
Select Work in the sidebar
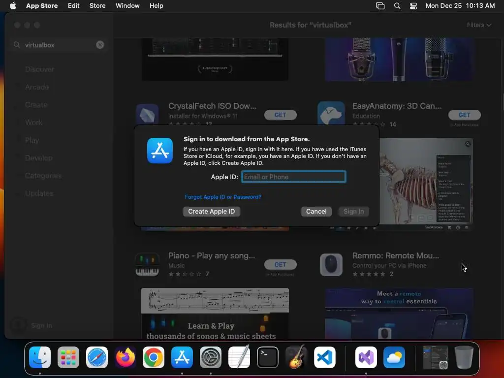point(34,123)
